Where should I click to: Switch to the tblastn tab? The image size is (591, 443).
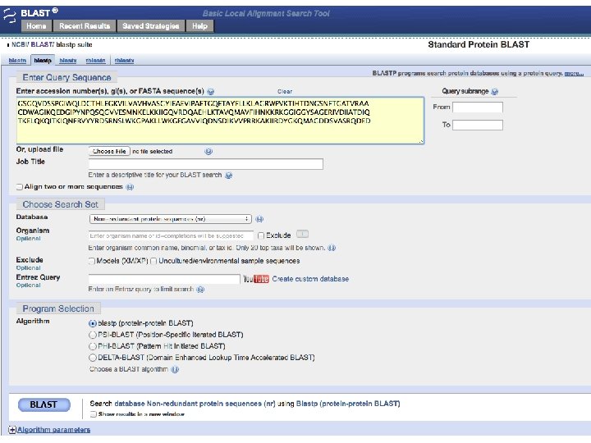95,61
